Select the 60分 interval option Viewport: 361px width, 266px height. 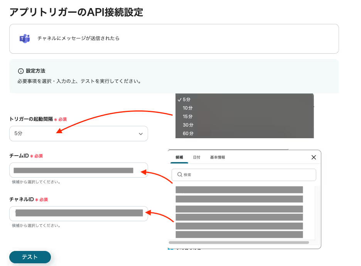pyautogui.click(x=188, y=134)
